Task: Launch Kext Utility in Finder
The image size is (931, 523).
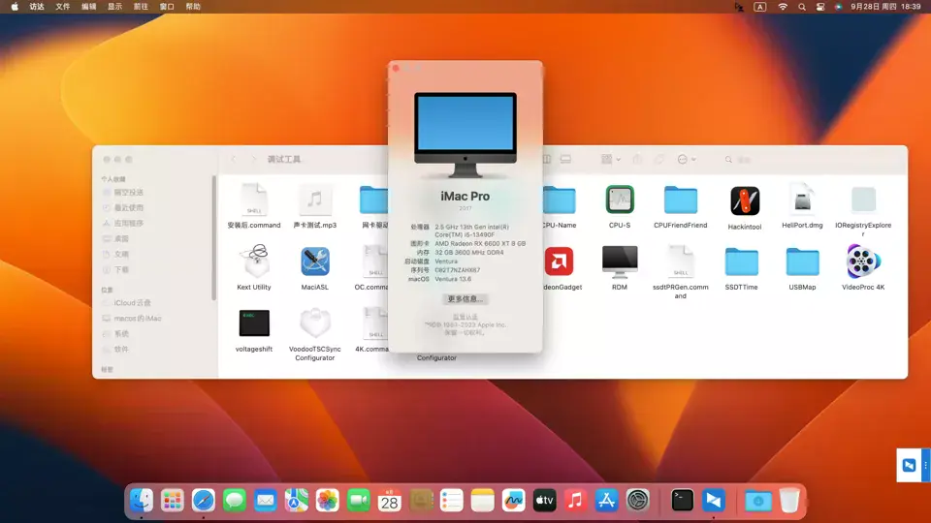Action: pyautogui.click(x=253, y=261)
